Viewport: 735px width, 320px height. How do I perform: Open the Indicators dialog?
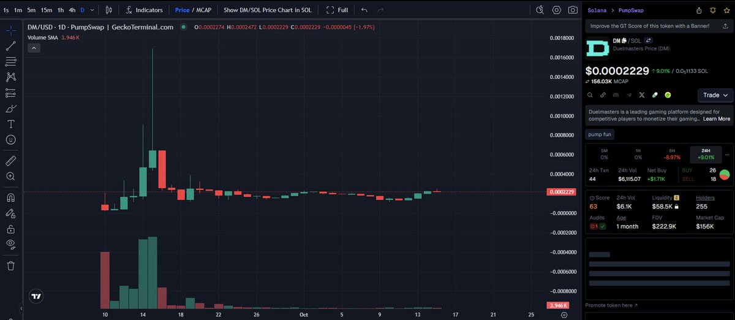click(144, 10)
